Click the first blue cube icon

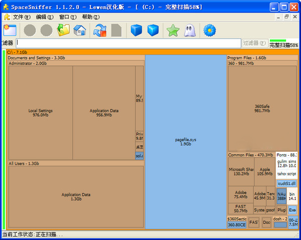click(136, 30)
